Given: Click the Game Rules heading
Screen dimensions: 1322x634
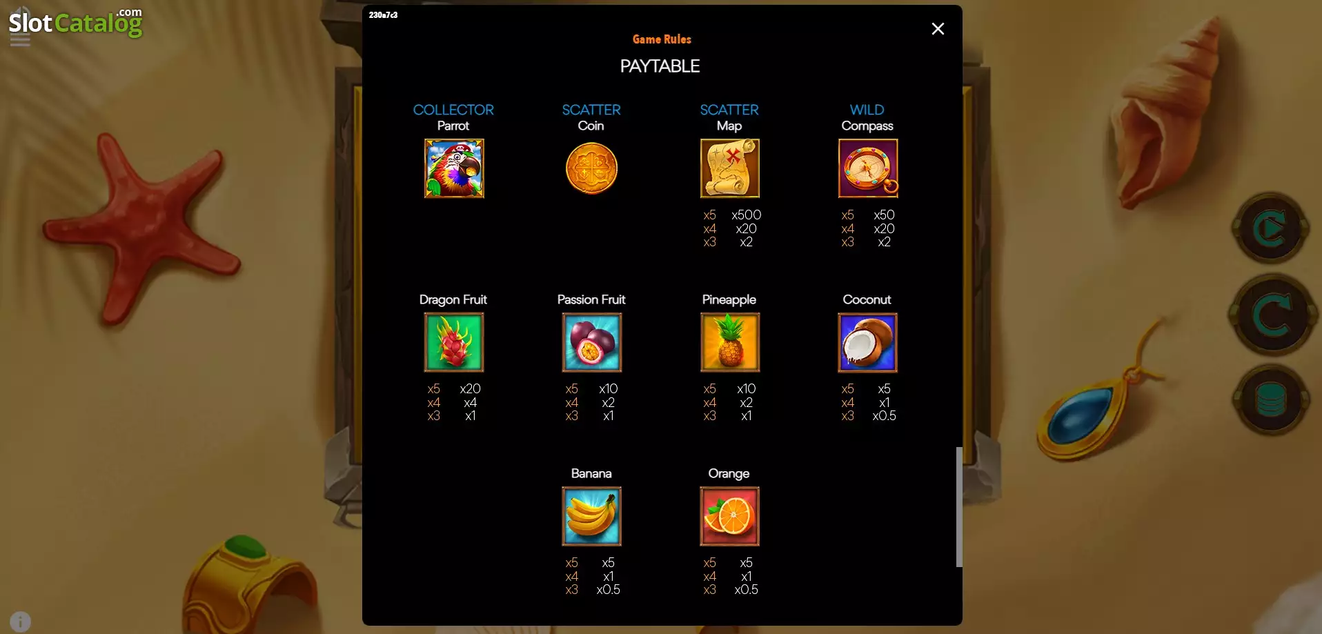Looking at the screenshot, I should [x=662, y=39].
